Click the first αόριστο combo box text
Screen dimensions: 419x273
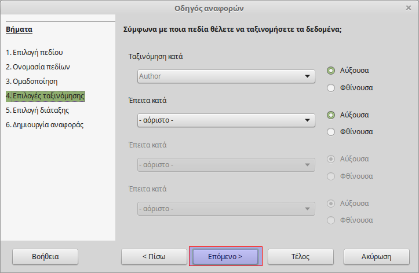[x=156, y=120]
